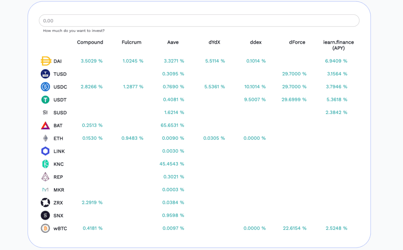Click DAI Fulcrum rate 1.0245 %
This screenshot has width=403, height=250.
click(x=133, y=61)
